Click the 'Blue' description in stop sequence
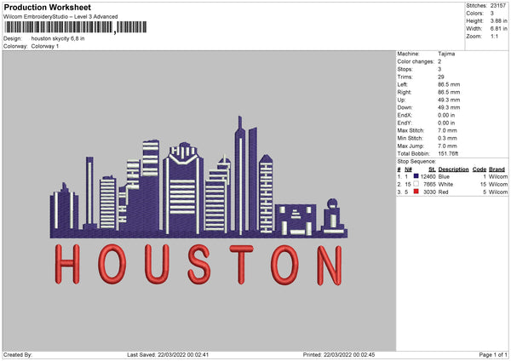The height and width of the screenshot is (361, 511). 444,176
